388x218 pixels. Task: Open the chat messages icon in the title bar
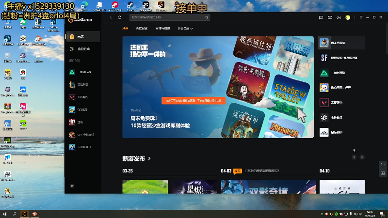pyautogui.click(x=321, y=17)
